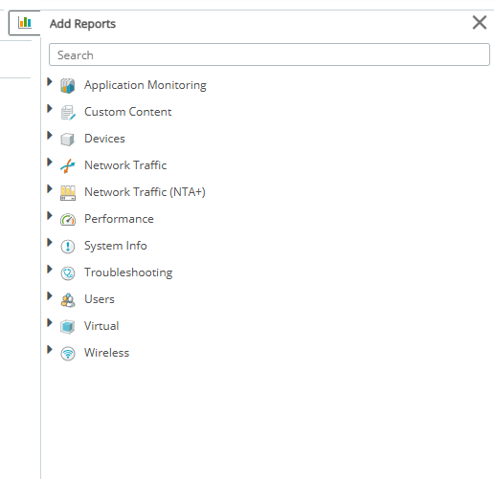494x479 pixels.
Task: Select the System Info label
Action: coord(116,246)
